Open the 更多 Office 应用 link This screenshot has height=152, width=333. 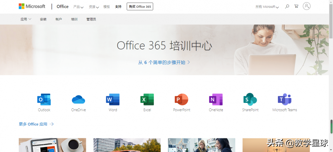coord(36,124)
